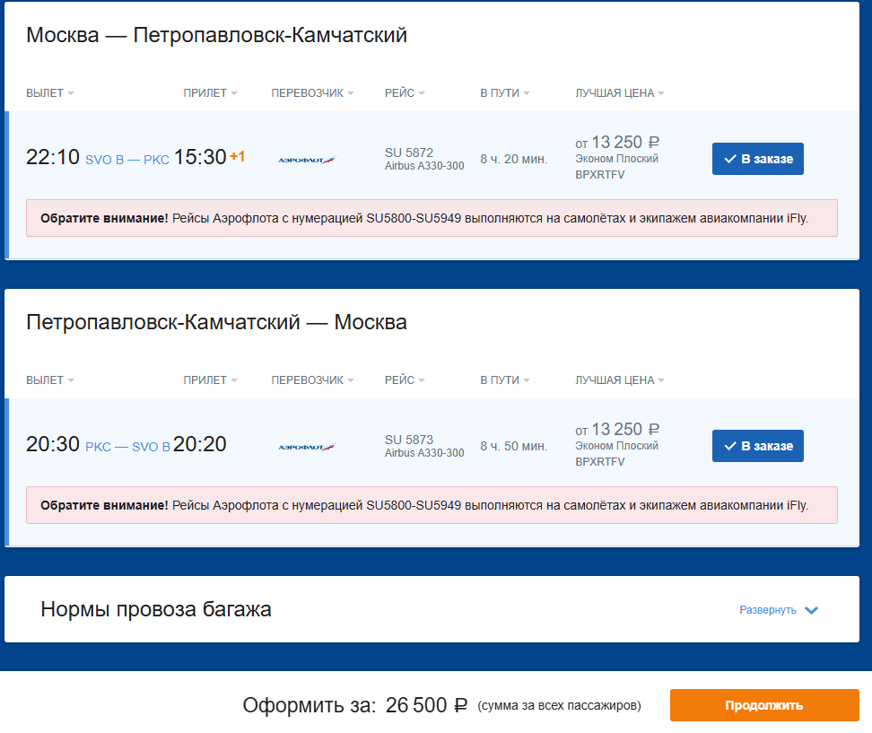Expand baggage rules with Развернуть link
Image resolution: width=872 pixels, height=733 pixels.
point(767,610)
